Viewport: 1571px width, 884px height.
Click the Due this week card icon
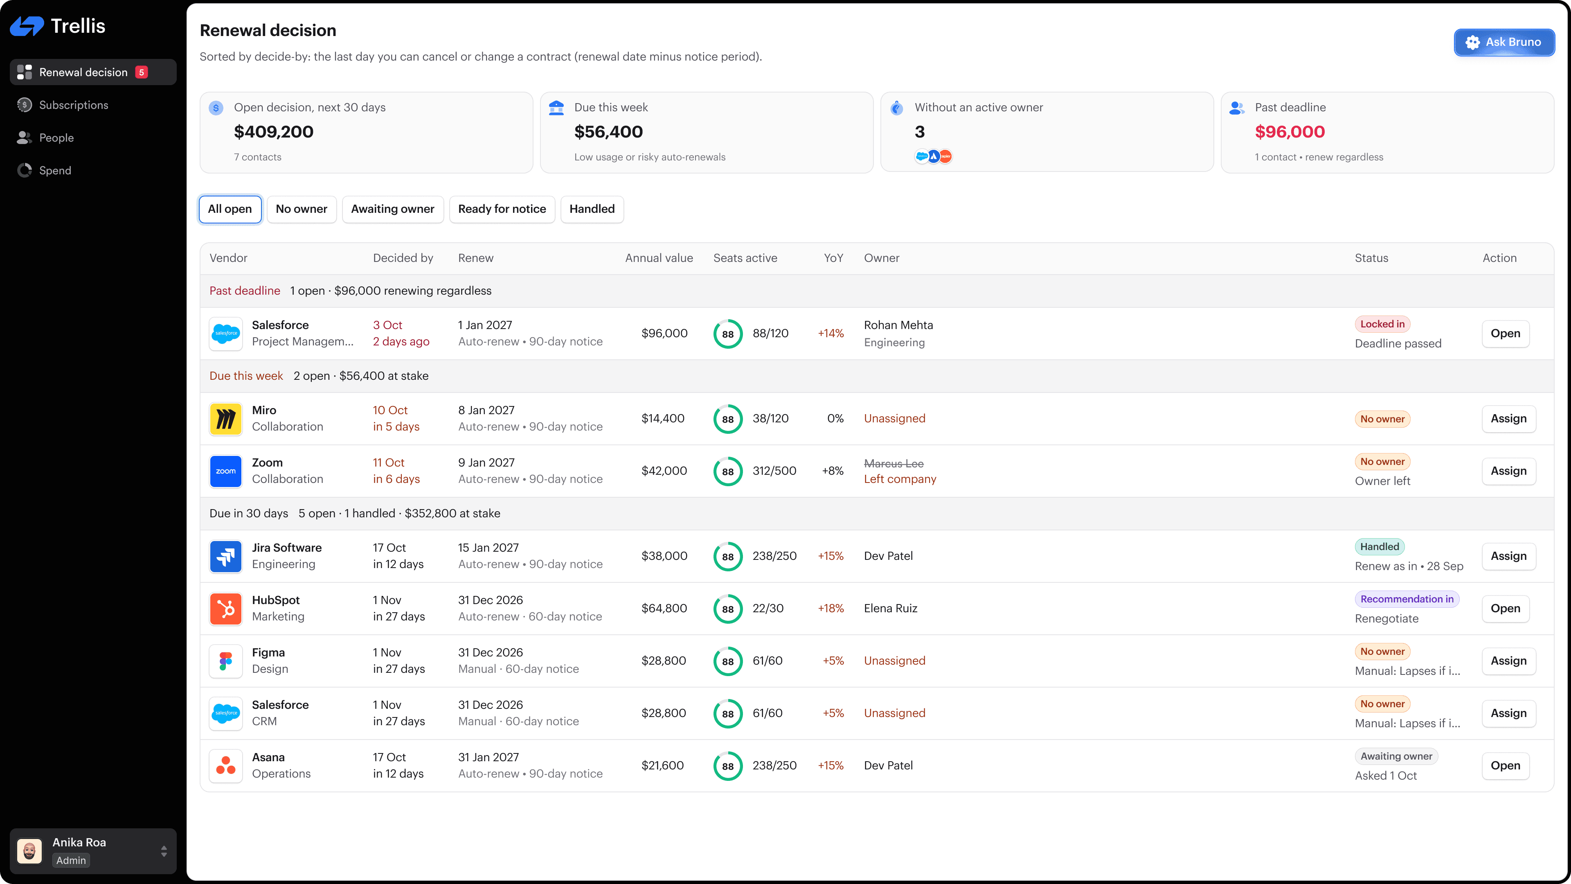coord(556,108)
